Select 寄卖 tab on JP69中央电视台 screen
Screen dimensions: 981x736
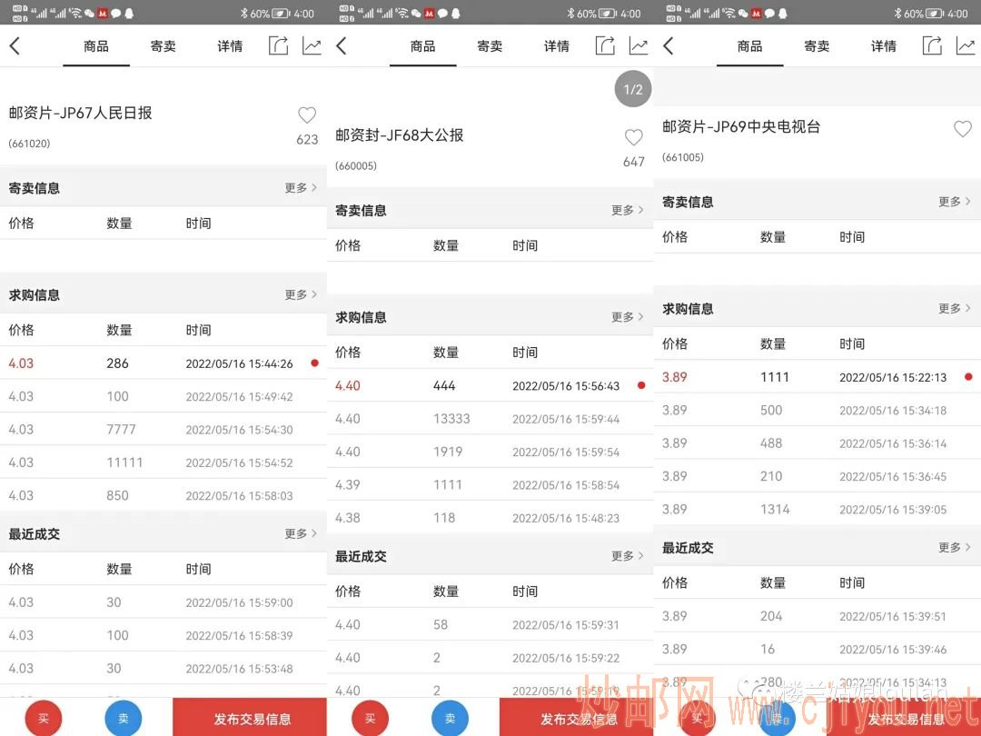tap(817, 46)
